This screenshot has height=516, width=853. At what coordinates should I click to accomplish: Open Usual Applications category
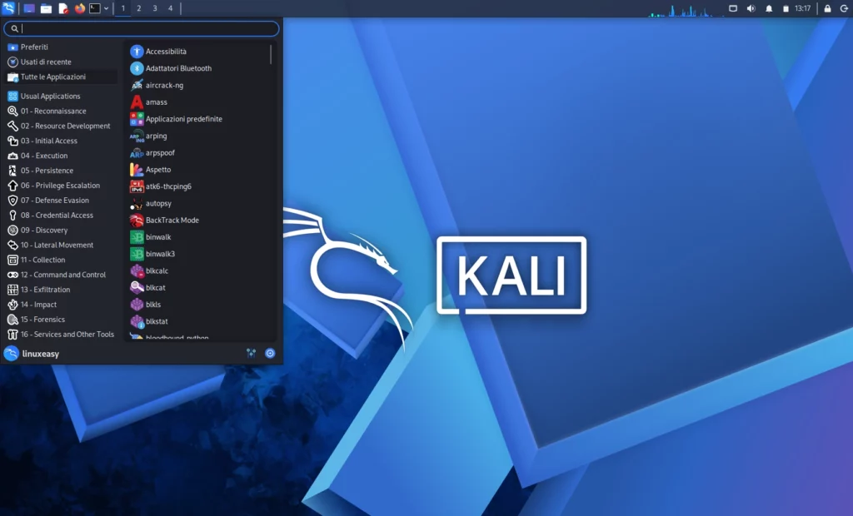click(x=61, y=97)
